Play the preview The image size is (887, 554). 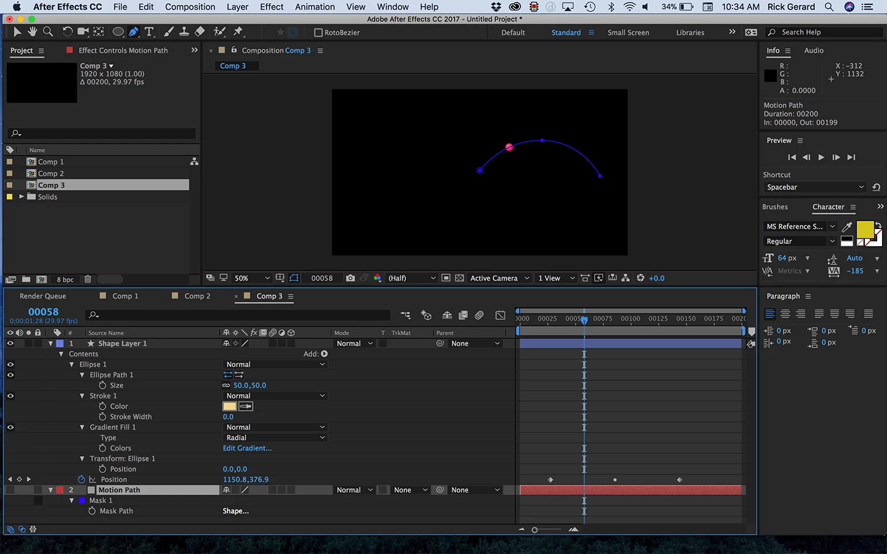tap(821, 158)
